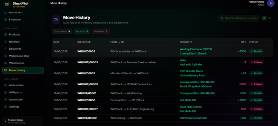Filter by the Deliveries: 3 chip
The height and width of the screenshot is (126, 278).
pyautogui.click(x=101, y=32)
